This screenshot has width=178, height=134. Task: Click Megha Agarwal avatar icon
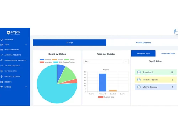point(139,87)
